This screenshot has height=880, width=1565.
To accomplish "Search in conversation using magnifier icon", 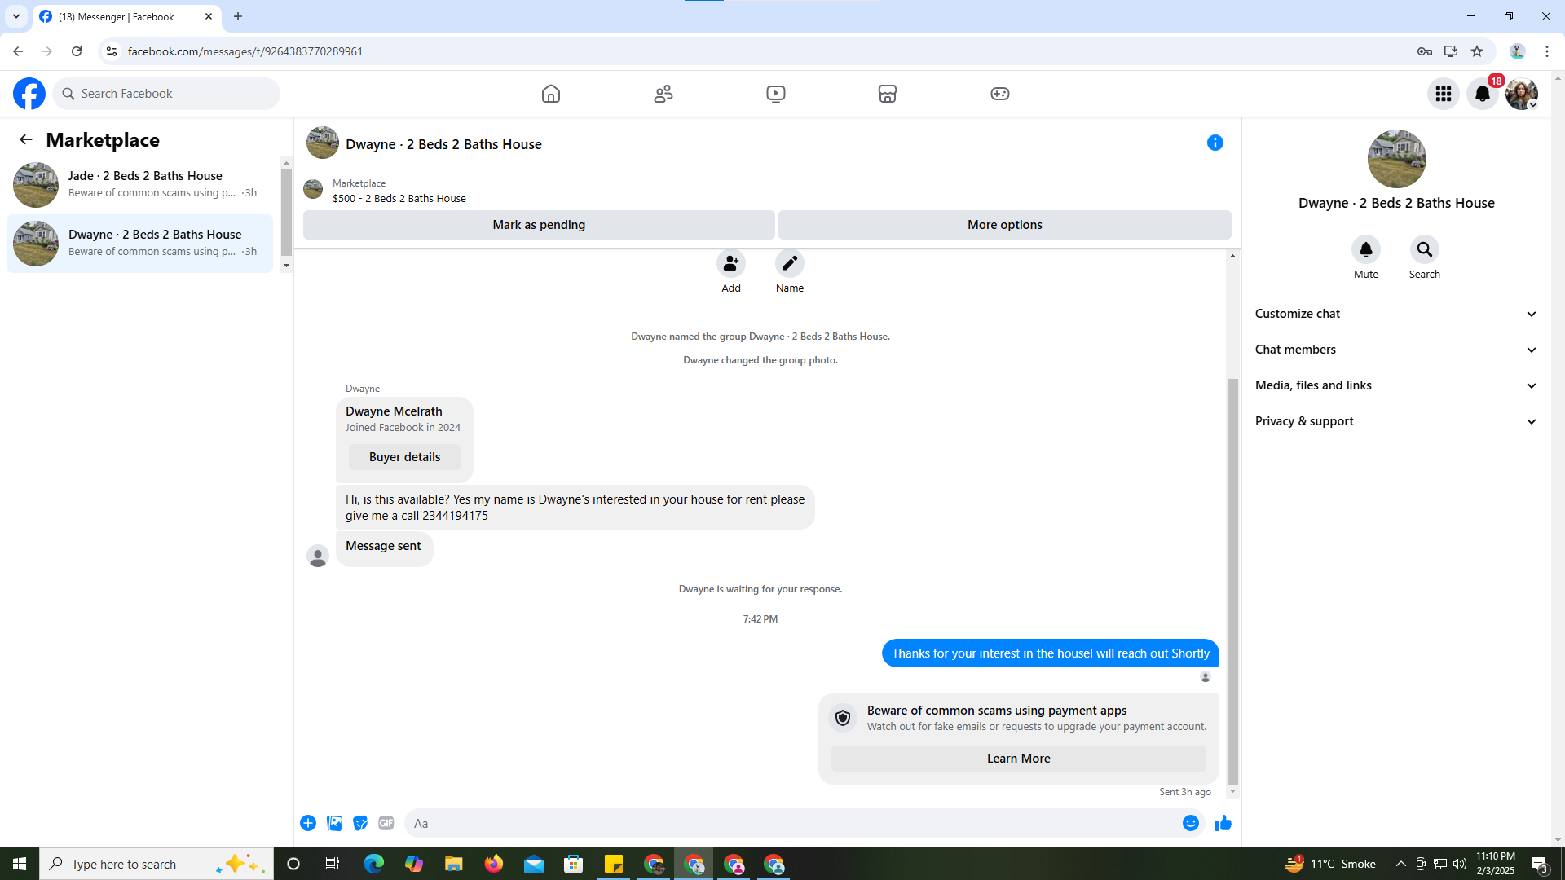I will pyautogui.click(x=1425, y=249).
